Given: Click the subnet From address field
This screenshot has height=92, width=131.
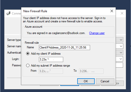Looking at the screenshot, I should tap(51, 71).
